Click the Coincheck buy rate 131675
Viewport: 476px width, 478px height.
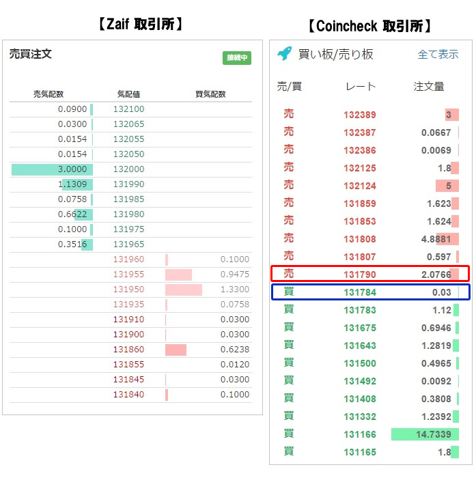coord(360,328)
